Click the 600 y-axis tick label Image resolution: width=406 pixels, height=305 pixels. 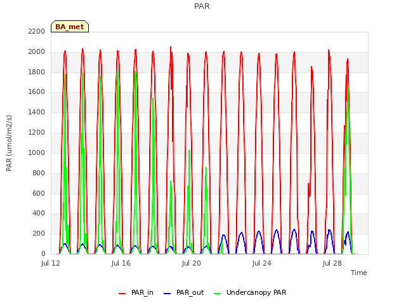click(x=39, y=193)
